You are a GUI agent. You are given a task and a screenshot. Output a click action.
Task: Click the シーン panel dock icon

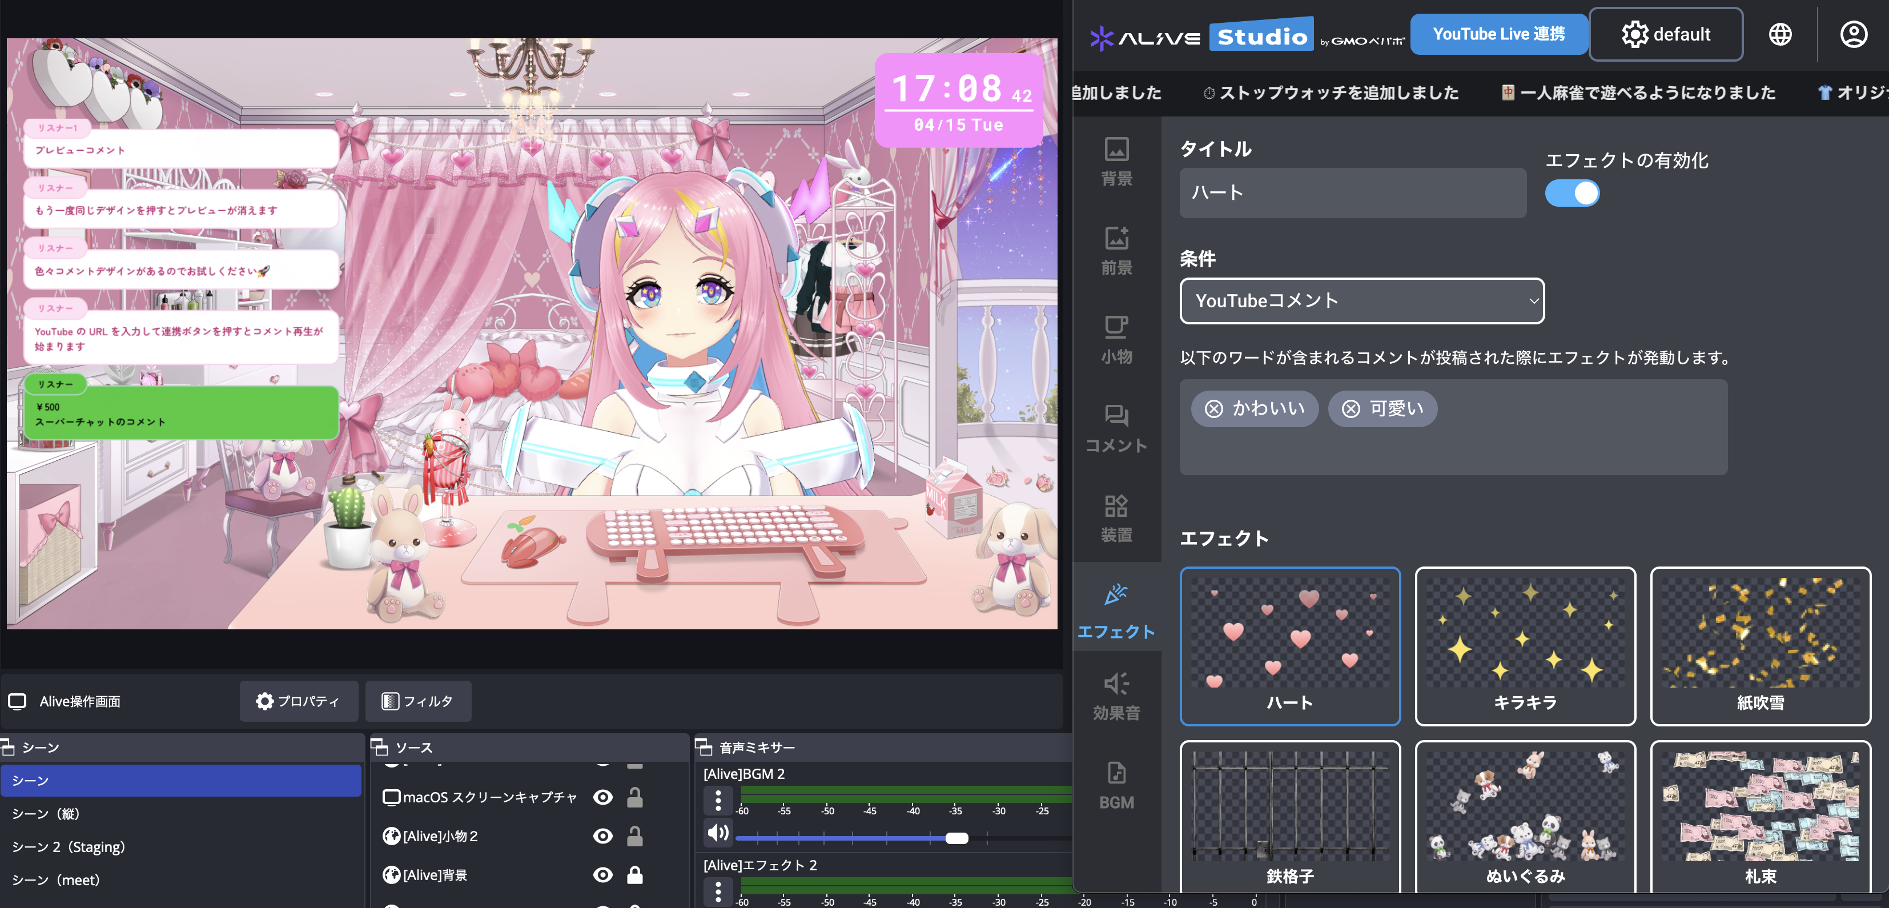coord(8,748)
